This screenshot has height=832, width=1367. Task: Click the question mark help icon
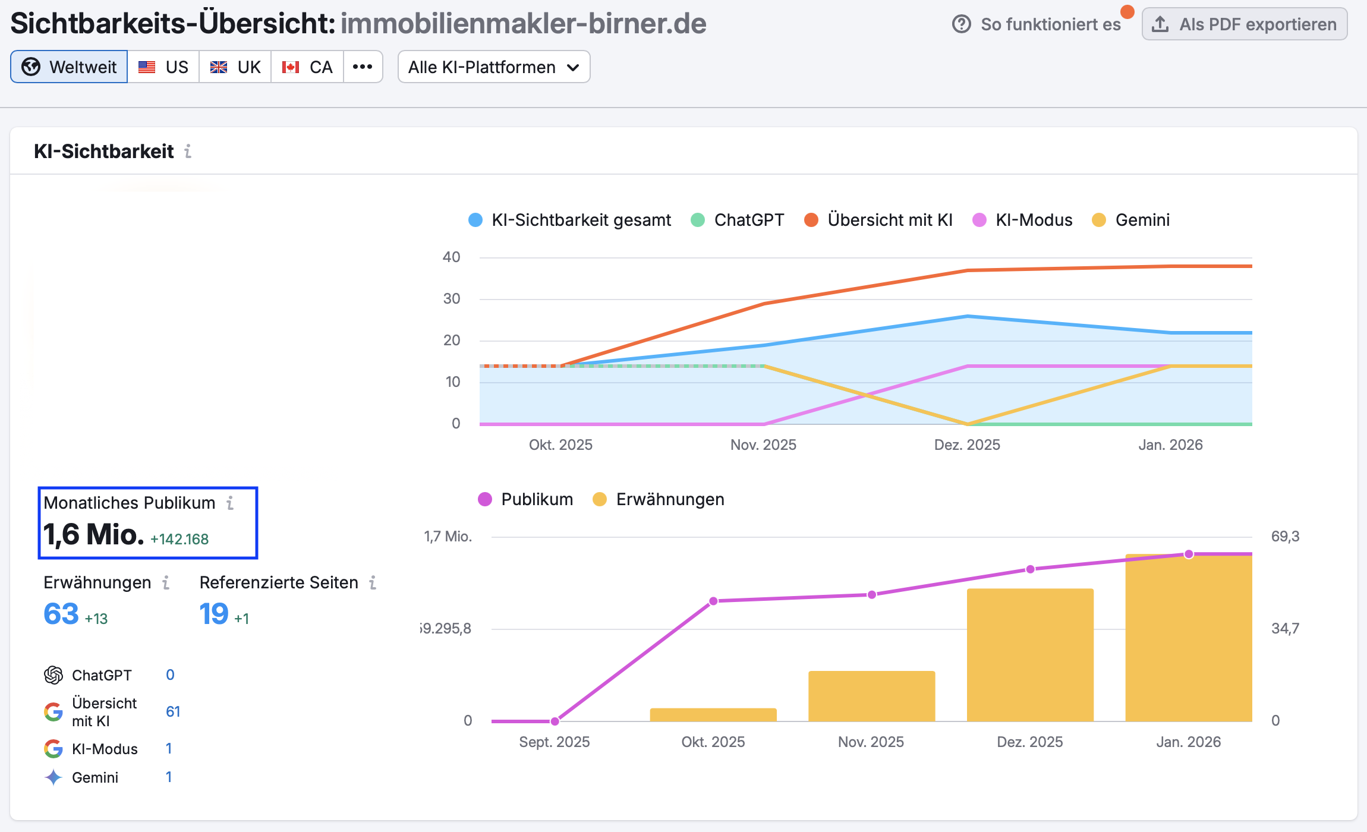pos(961,24)
